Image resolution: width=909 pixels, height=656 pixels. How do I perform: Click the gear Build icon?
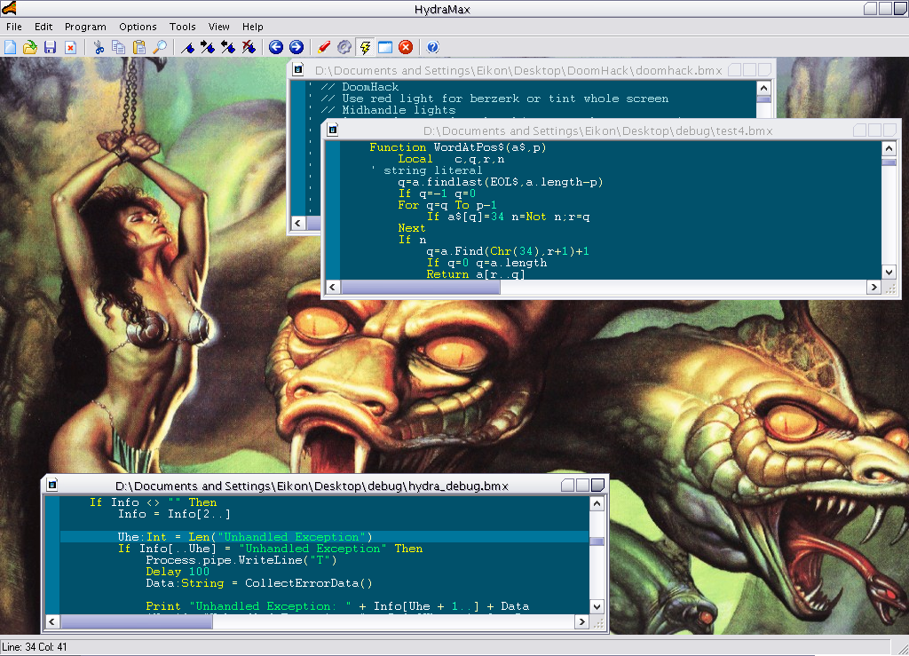[x=344, y=47]
